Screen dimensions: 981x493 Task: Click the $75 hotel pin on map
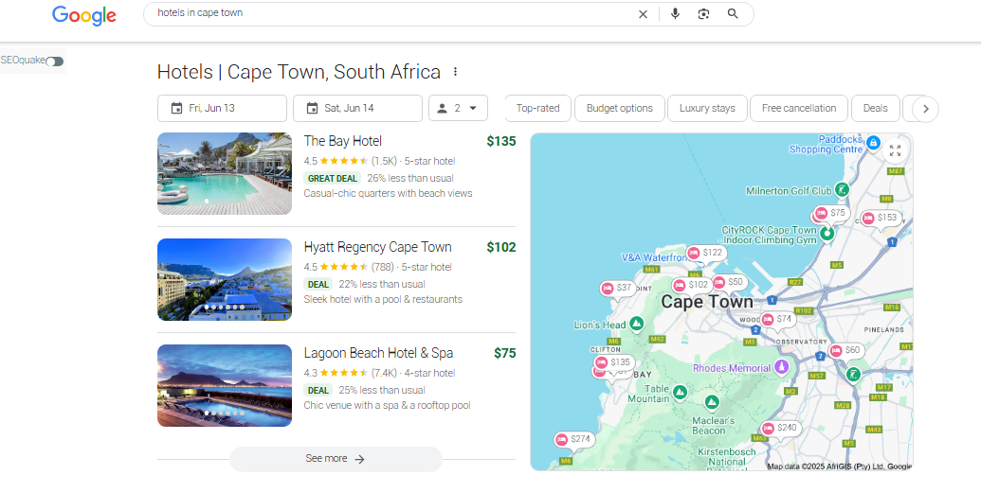point(831,213)
